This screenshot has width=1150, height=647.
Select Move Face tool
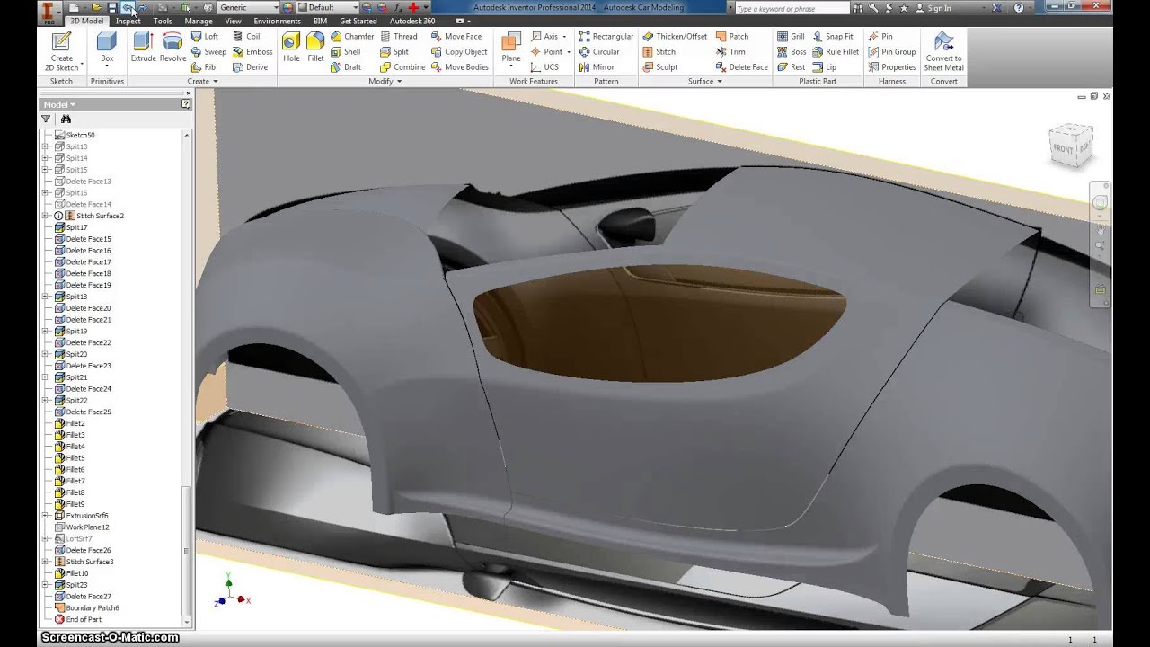click(456, 37)
